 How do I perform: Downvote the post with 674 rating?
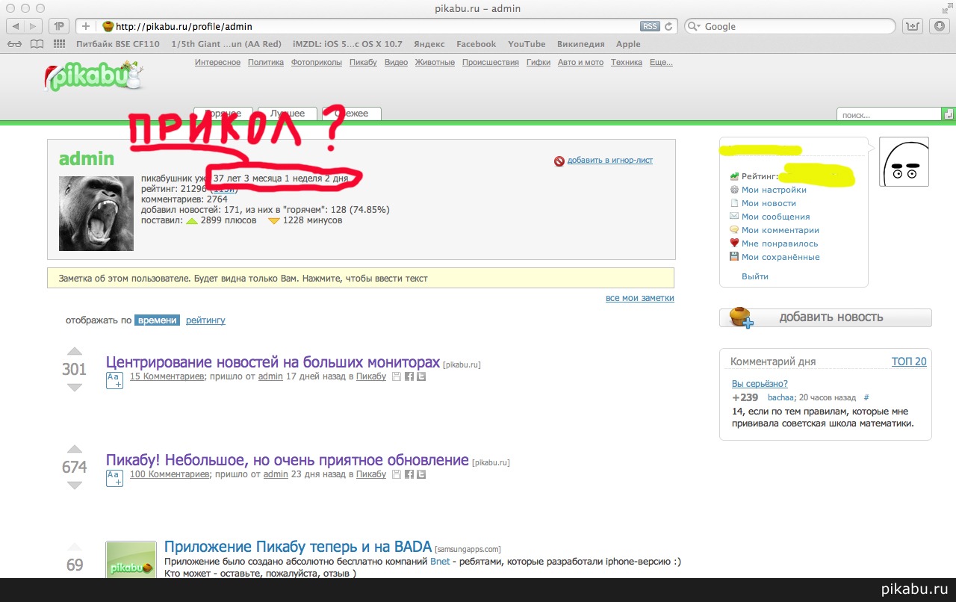74,485
